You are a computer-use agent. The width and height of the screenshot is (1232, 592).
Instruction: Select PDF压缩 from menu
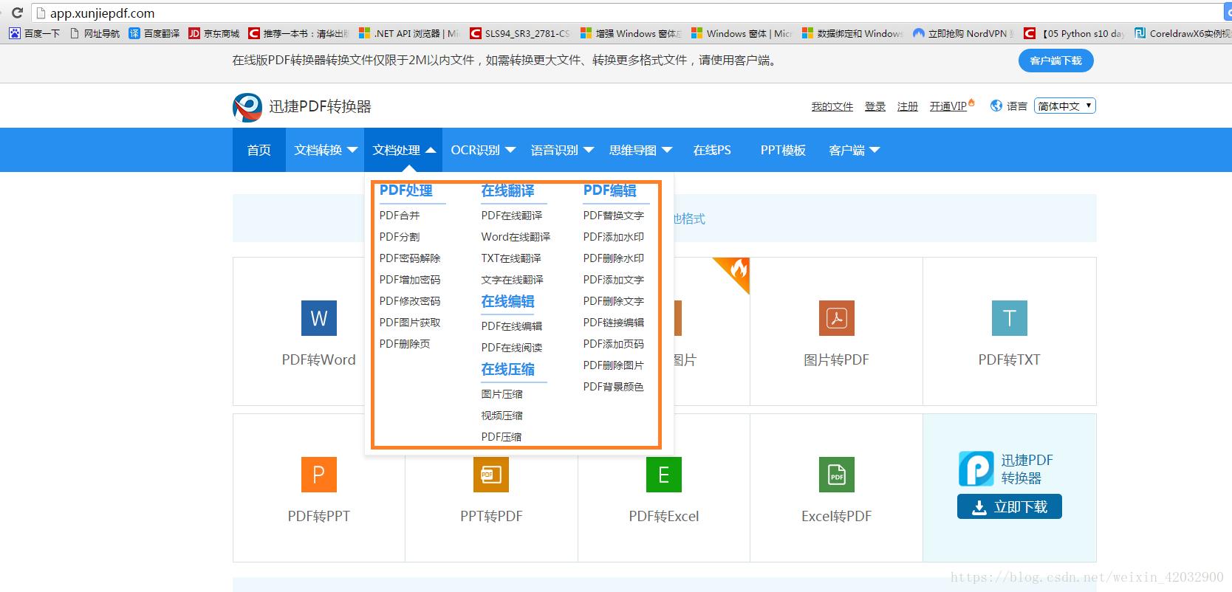click(502, 437)
